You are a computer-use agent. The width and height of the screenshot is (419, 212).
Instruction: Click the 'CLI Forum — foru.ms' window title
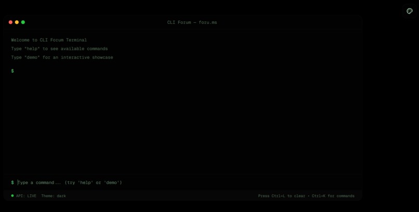(192, 22)
